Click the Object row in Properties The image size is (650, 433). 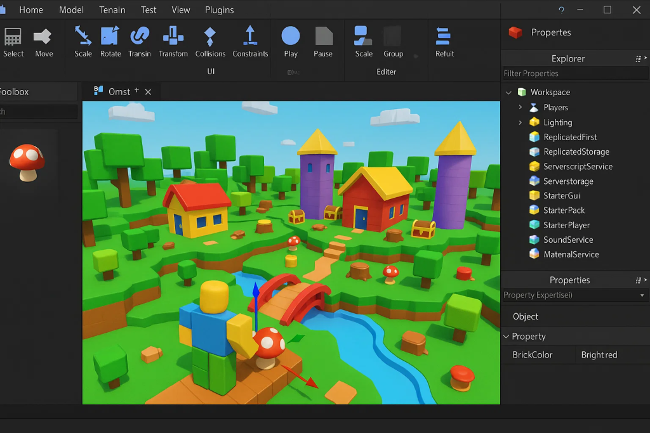tap(575, 317)
